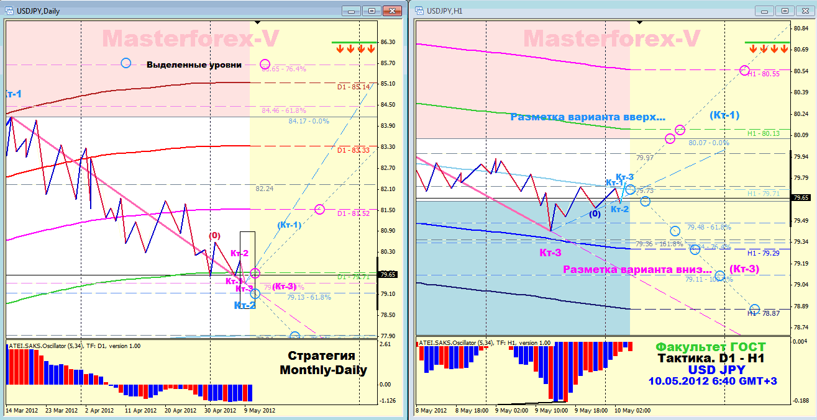Click the 'H1 - 80.13' level label

763,133
